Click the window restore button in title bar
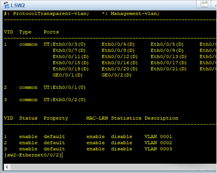Screen dimensions: 217x173 204,4
